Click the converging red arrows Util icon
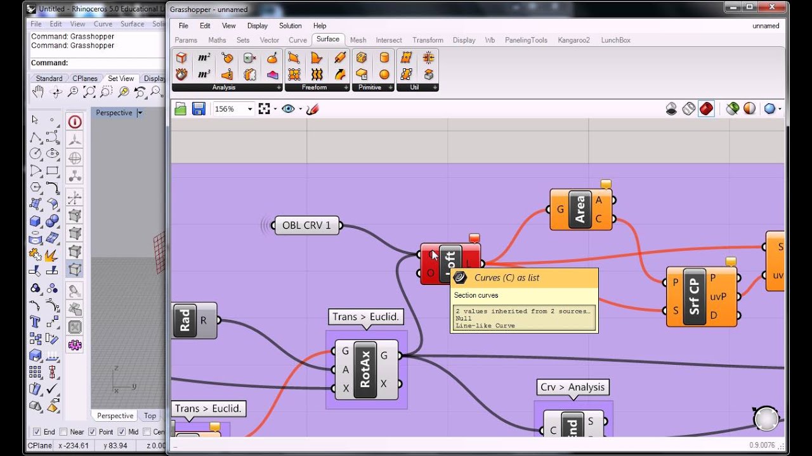The height and width of the screenshot is (456, 812). pyautogui.click(x=428, y=58)
